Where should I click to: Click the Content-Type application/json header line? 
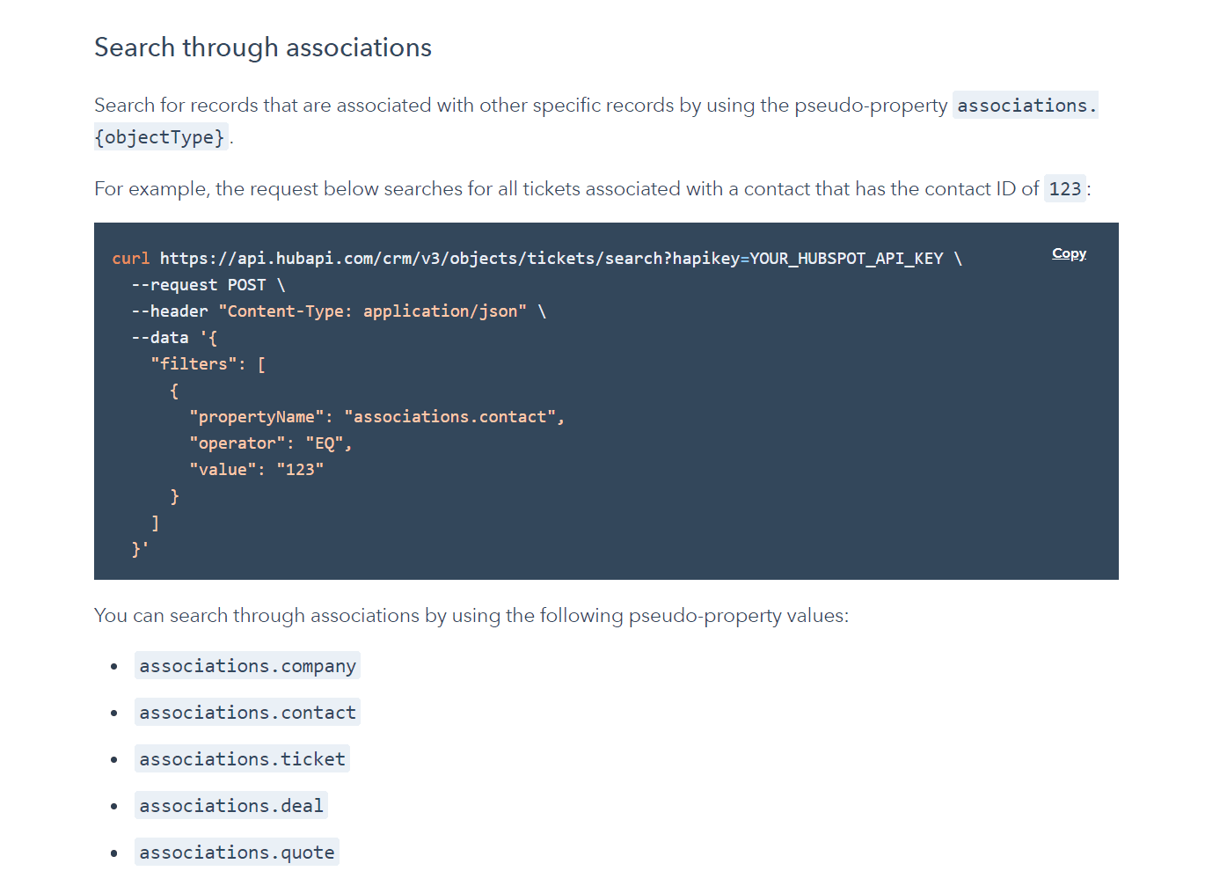pyautogui.click(x=373, y=311)
